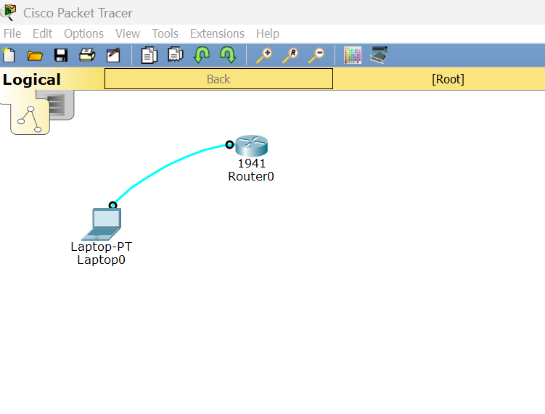Reset zoom with the R magnifier
The height and width of the screenshot is (414, 545).
point(290,55)
